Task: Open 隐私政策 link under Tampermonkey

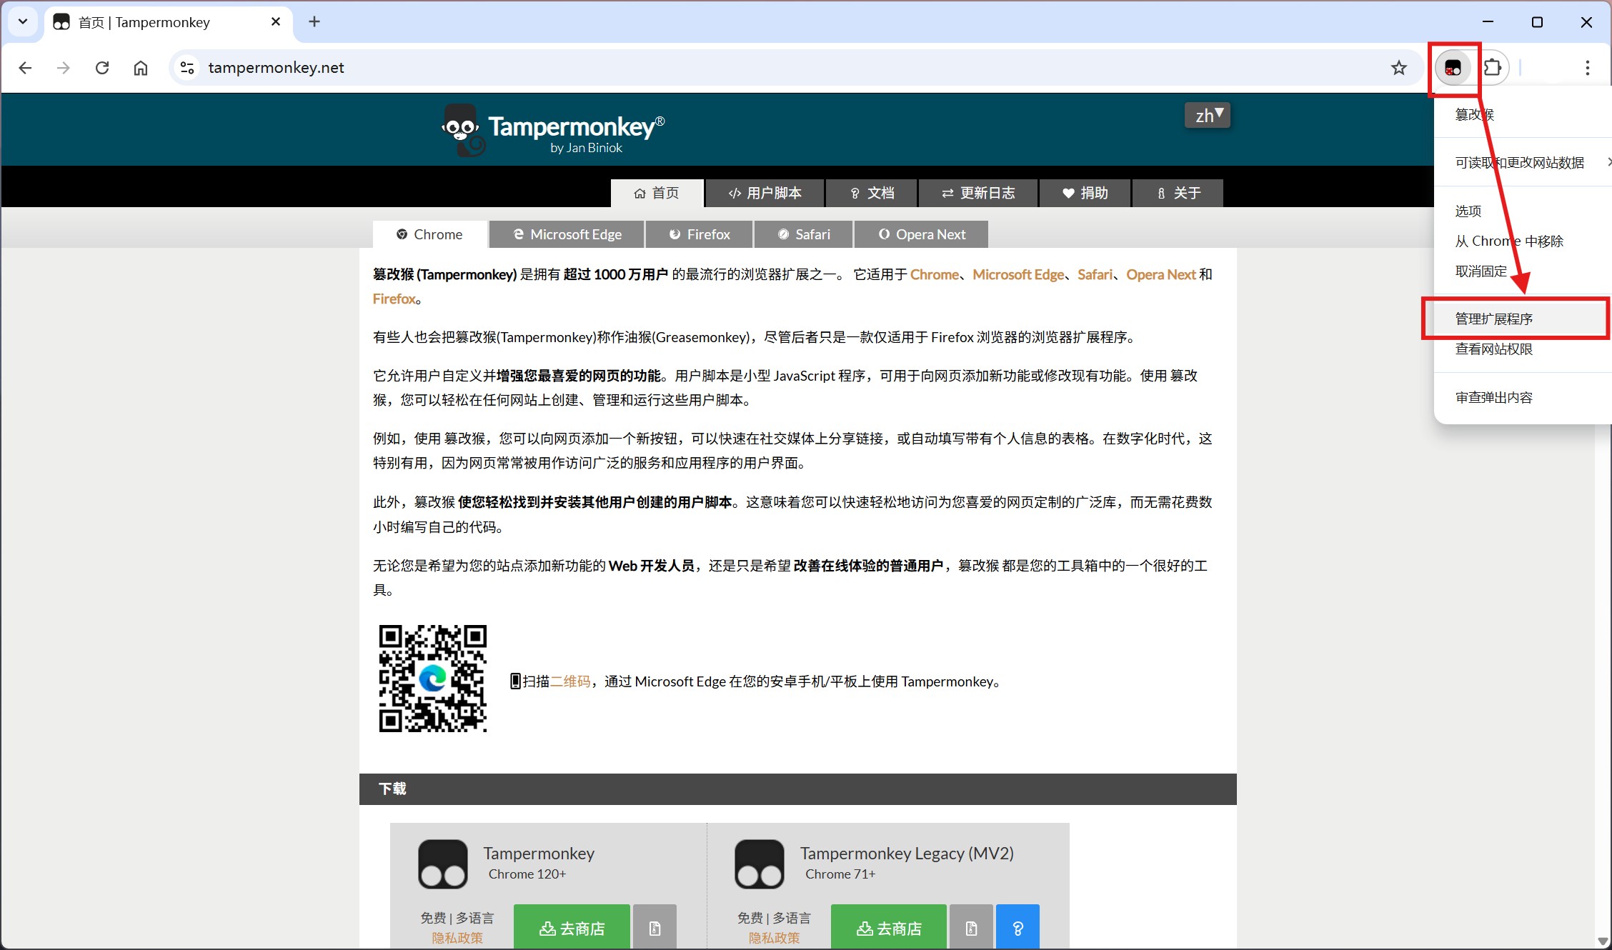Action: click(457, 938)
